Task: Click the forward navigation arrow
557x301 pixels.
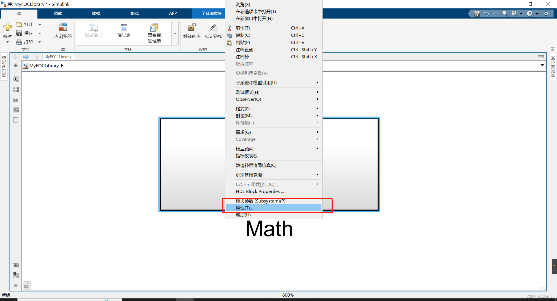Action: [26, 57]
